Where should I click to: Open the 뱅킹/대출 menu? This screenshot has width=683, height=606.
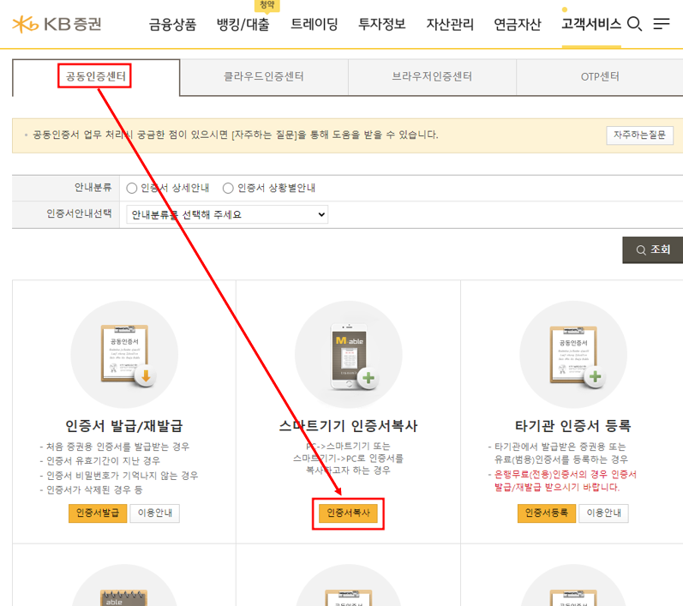[x=243, y=24]
